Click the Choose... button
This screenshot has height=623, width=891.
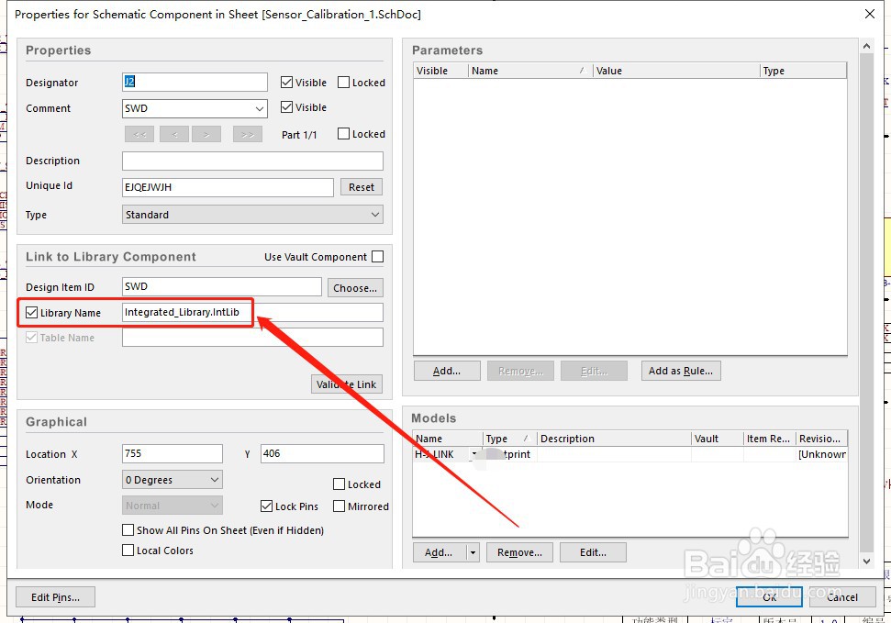355,288
